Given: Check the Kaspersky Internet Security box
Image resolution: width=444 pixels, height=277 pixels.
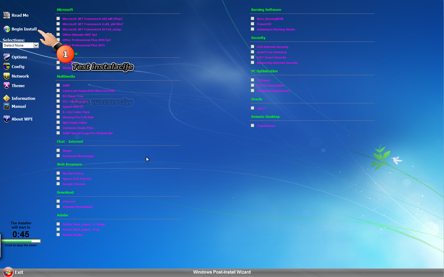Looking at the screenshot, I should (x=252, y=62).
